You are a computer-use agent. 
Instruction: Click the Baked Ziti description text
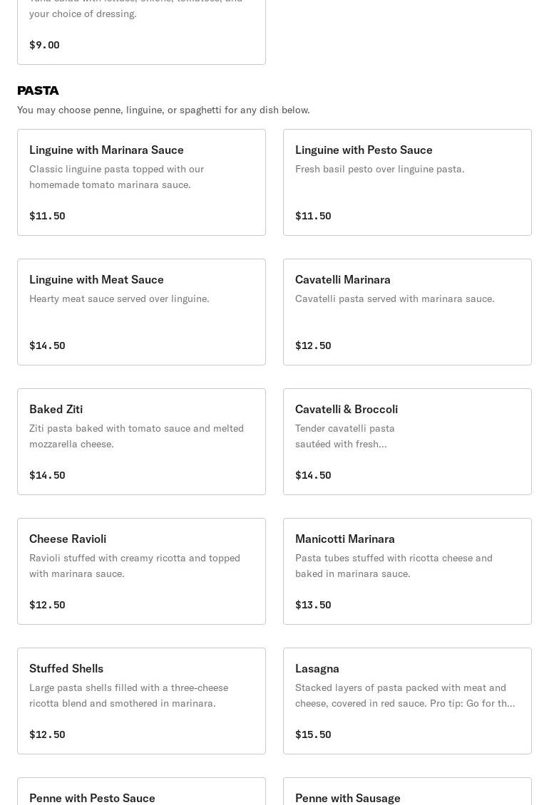137,436
